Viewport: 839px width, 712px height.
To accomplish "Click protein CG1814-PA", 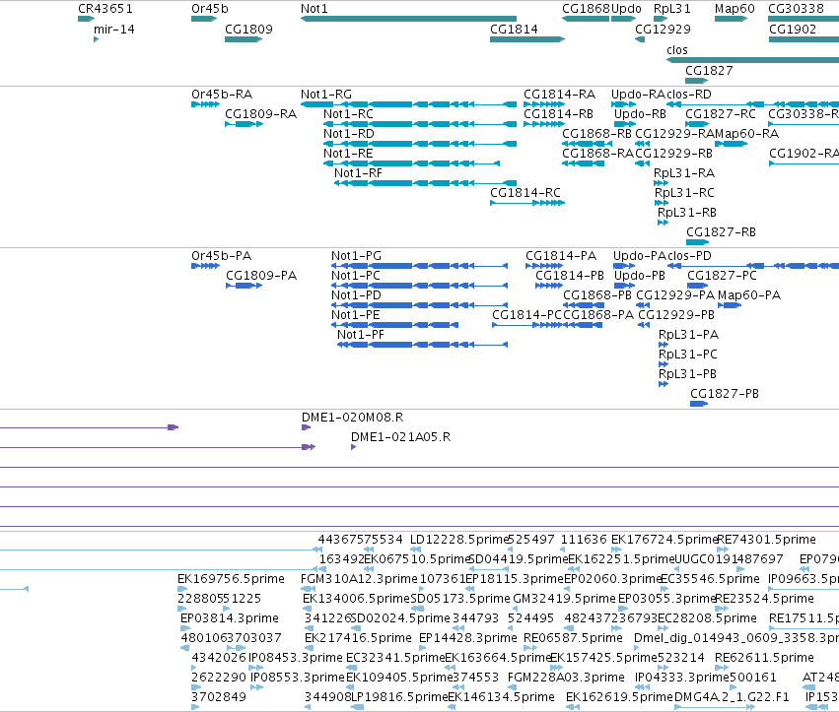I will tap(544, 266).
